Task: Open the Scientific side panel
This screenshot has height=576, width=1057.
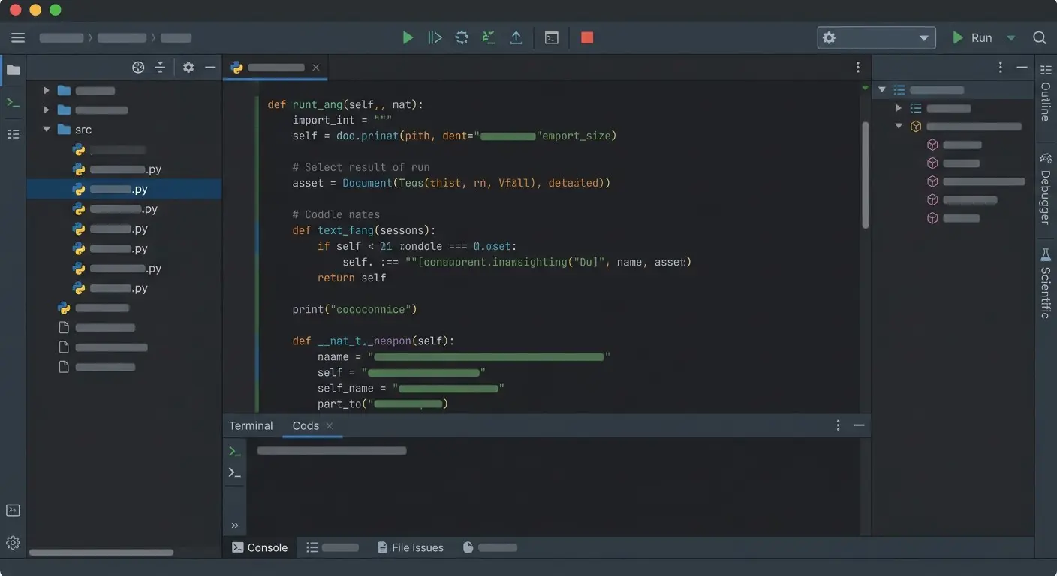Action: pos(1046,284)
